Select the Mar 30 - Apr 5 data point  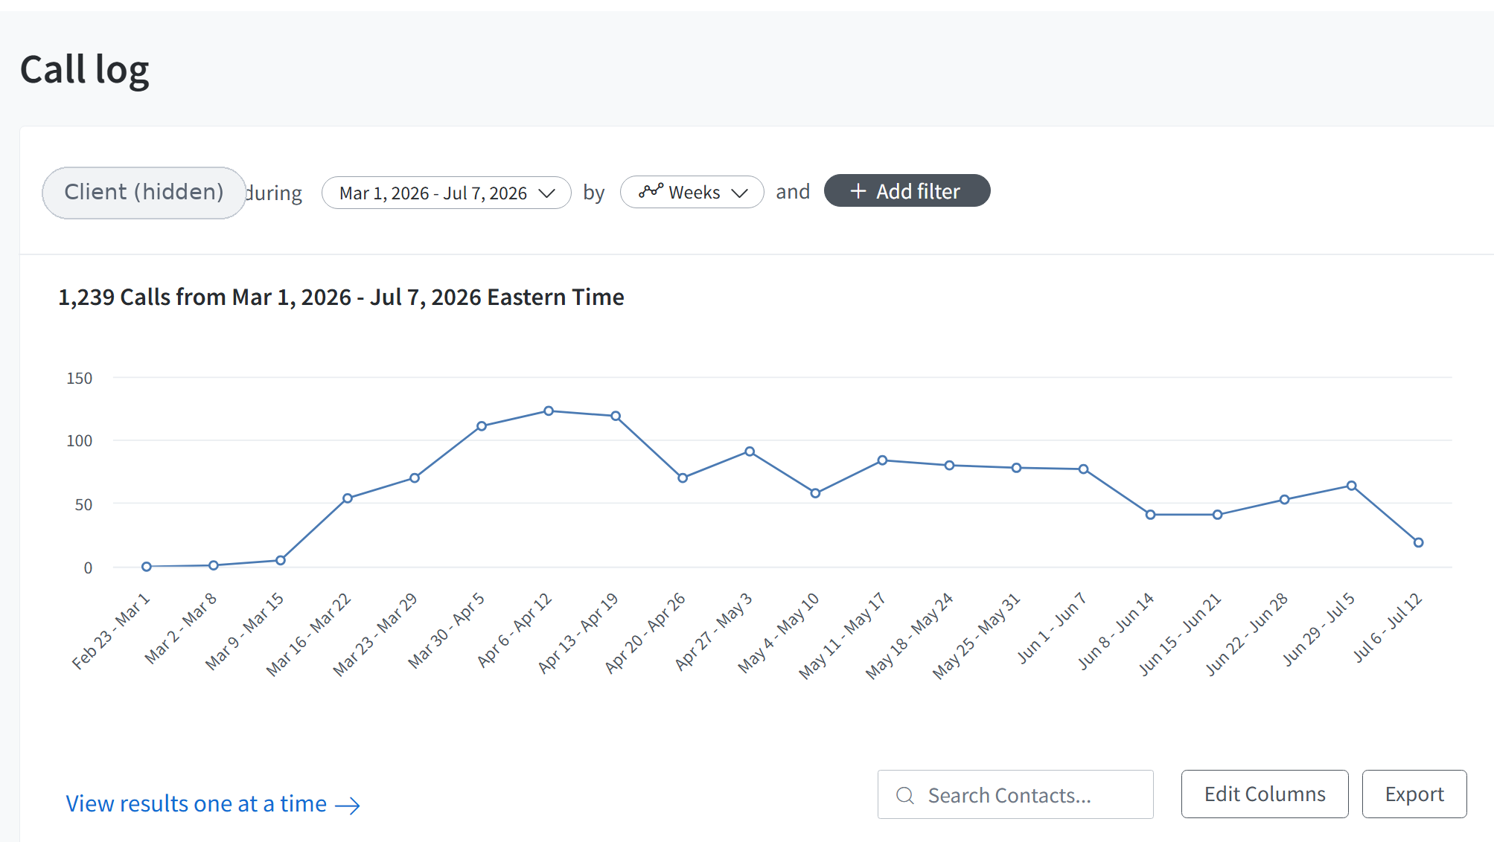482,426
